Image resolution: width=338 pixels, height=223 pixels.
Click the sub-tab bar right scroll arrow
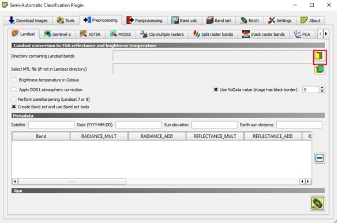(326, 34)
